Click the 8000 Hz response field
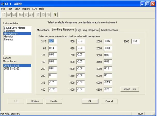Screen dimensions: 157x116 (135, 41)
